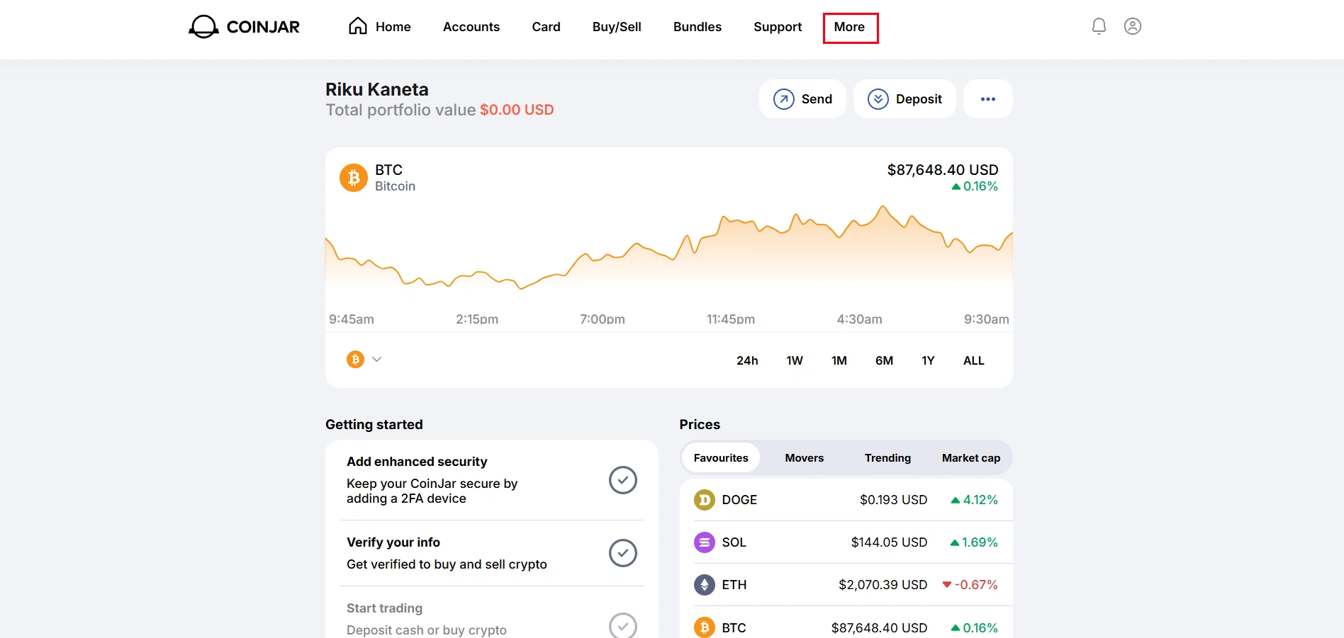
Task: Open the ETH price $2,070.39 USD
Action: click(883, 585)
